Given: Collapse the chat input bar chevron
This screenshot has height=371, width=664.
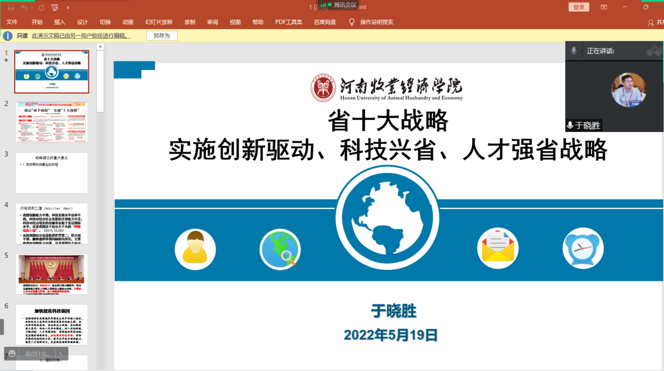Looking at the screenshot, I should point(61,354).
